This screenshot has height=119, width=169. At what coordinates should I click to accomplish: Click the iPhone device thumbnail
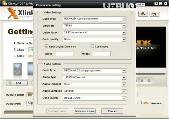point(30,69)
